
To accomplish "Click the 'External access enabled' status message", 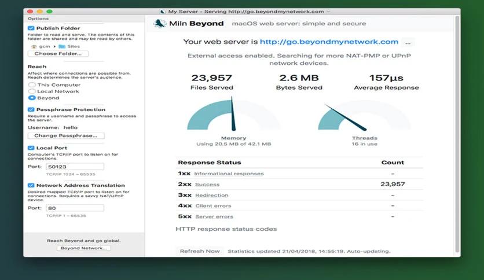I will click(x=299, y=59).
